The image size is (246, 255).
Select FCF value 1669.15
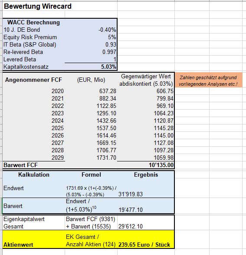click(106, 143)
